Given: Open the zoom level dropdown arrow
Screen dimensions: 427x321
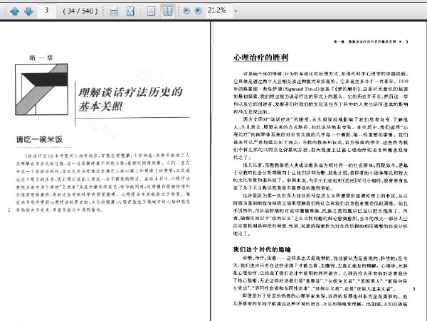Looking at the screenshot, I should tap(236, 11).
